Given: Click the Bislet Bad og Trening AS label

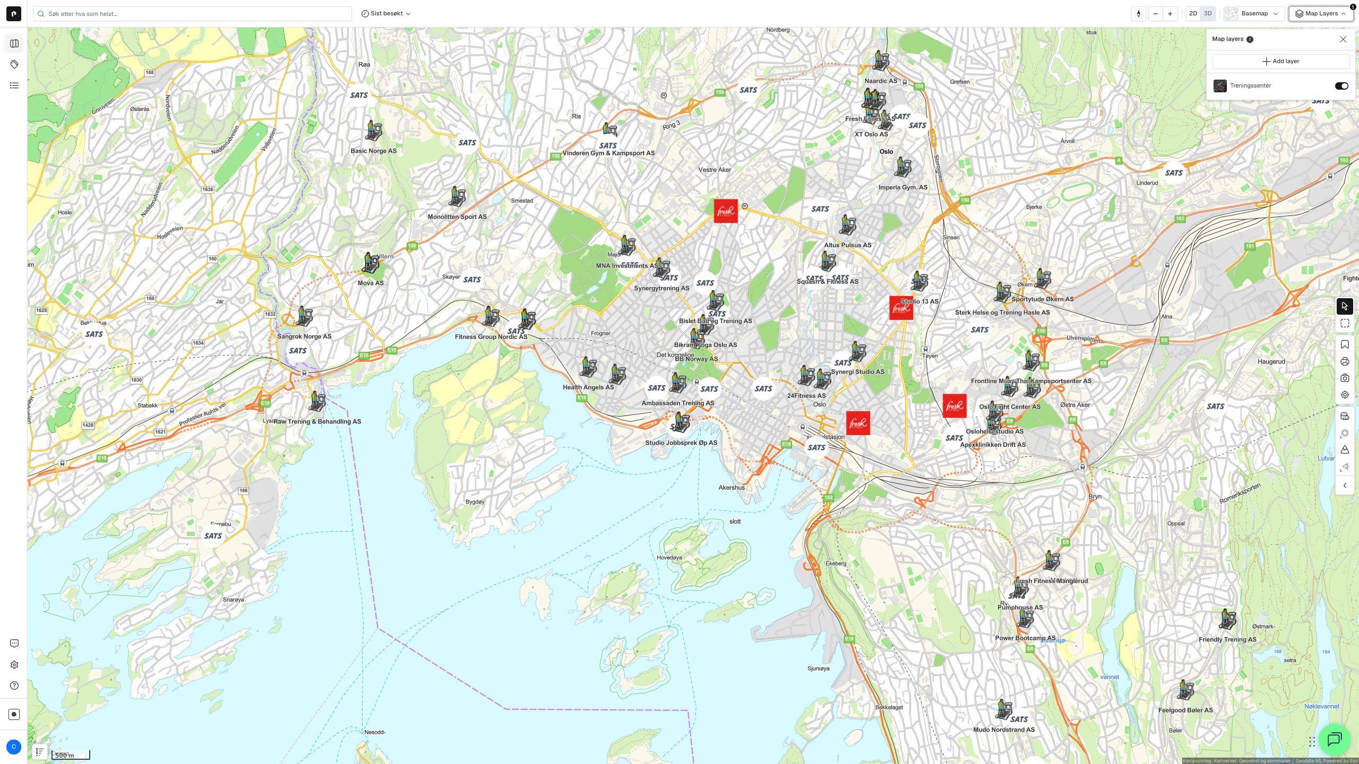Looking at the screenshot, I should tap(716, 321).
